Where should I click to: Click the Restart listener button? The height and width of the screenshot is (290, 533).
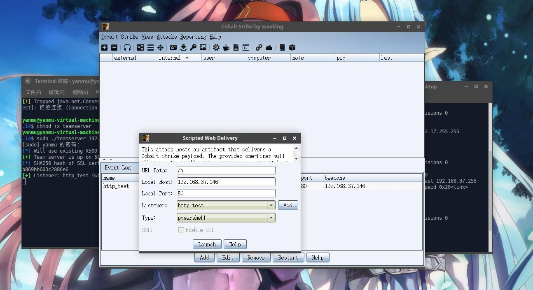click(288, 258)
